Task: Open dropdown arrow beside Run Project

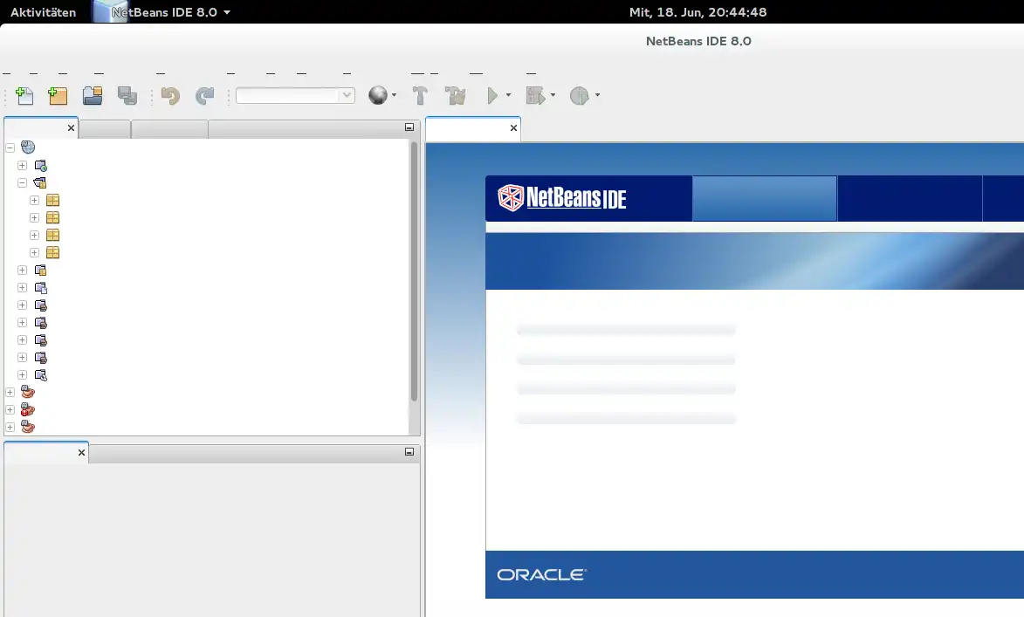Action: (x=508, y=95)
